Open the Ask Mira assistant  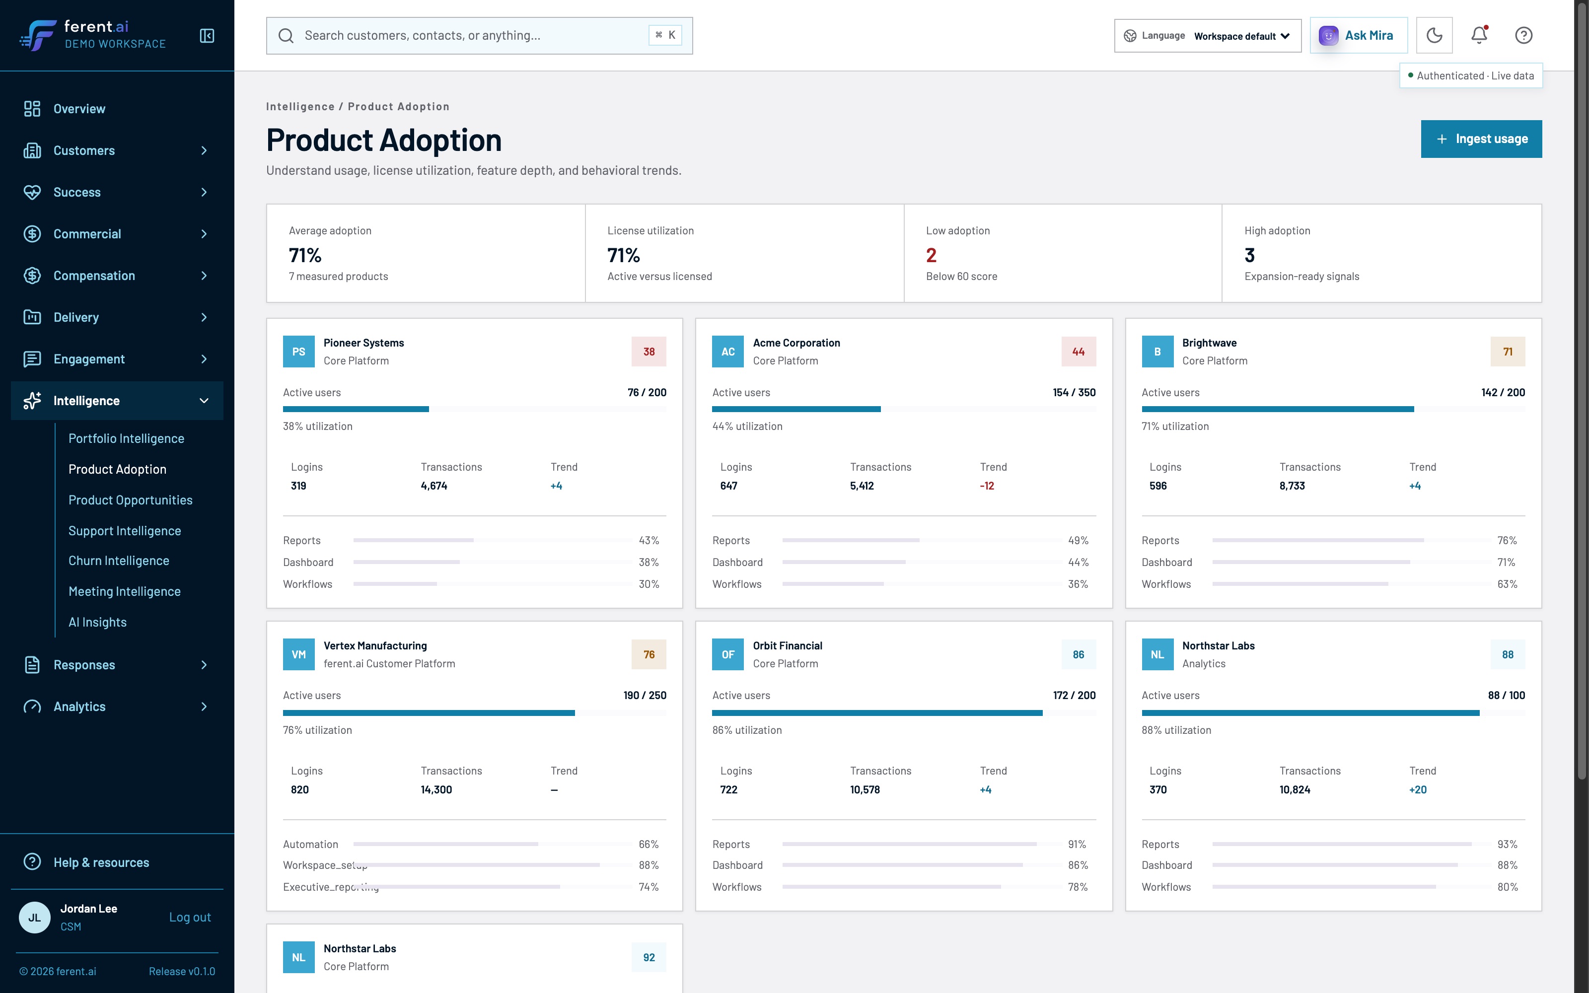[1359, 35]
